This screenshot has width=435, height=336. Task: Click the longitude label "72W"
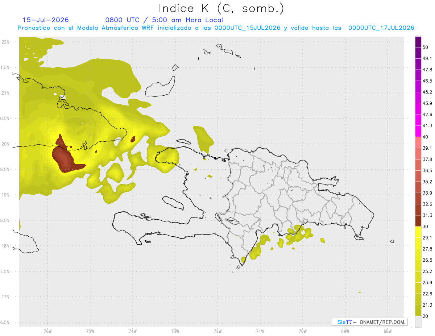click(217, 331)
